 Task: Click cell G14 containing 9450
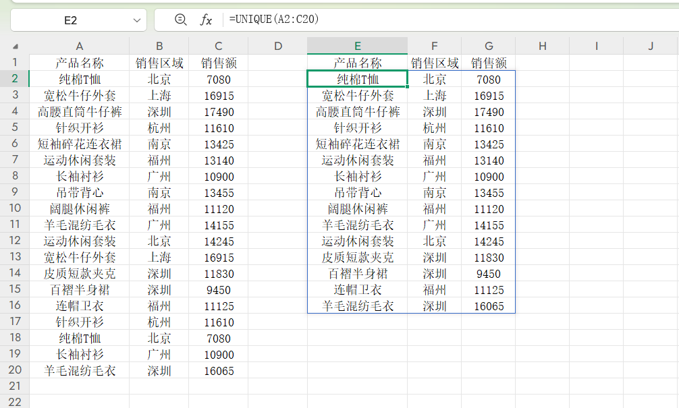(488, 273)
